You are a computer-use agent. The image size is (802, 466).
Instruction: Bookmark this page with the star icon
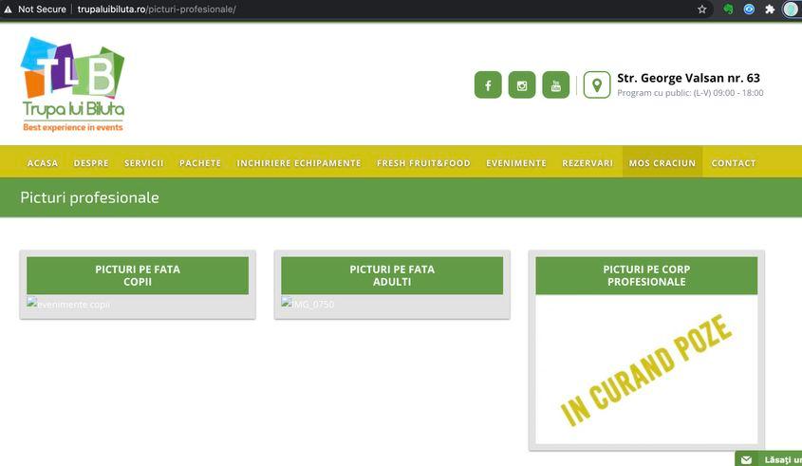click(x=702, y=9)
